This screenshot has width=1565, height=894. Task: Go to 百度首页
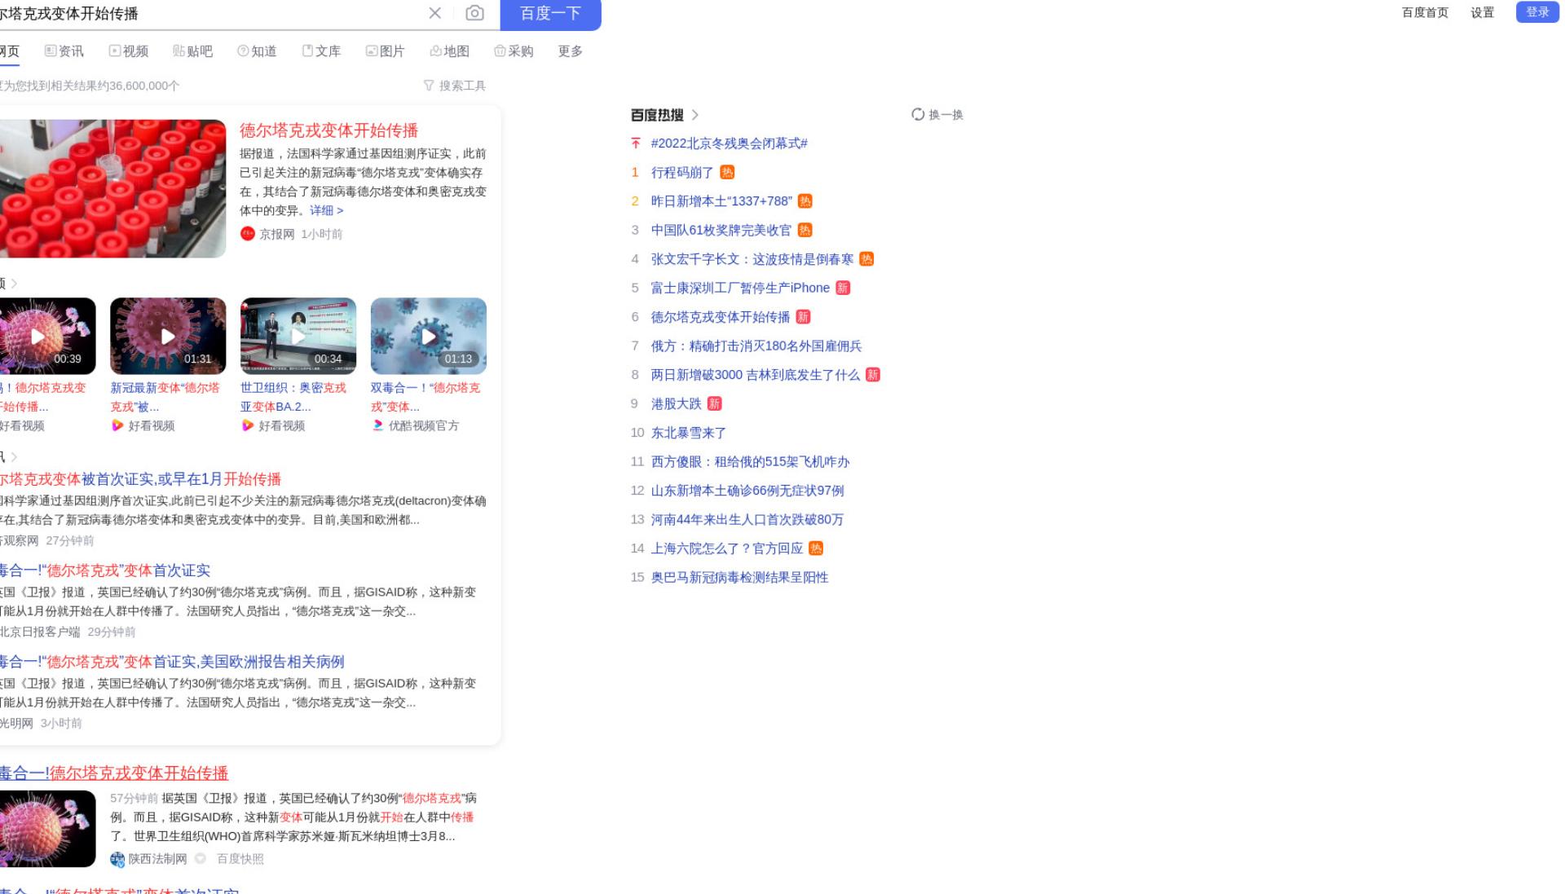pos(1425,12)
